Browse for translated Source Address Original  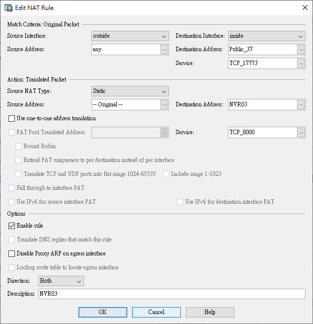coord(164,104)
